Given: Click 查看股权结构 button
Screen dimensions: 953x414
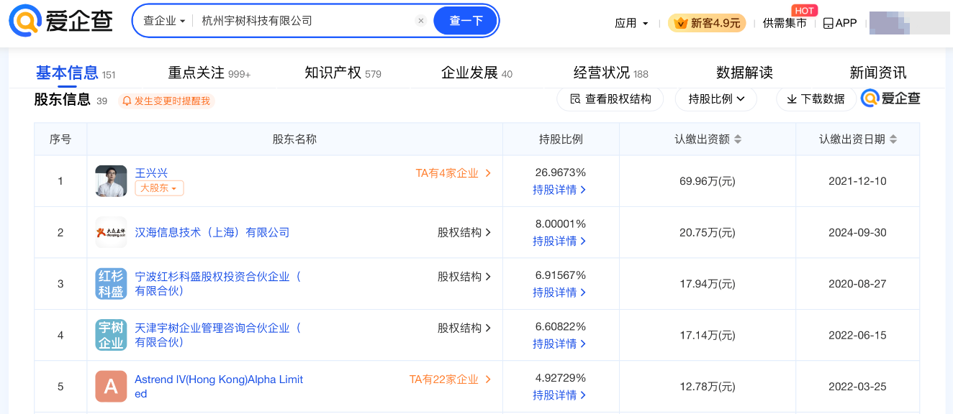Looking at the screenshot, I should click(610, 99).
